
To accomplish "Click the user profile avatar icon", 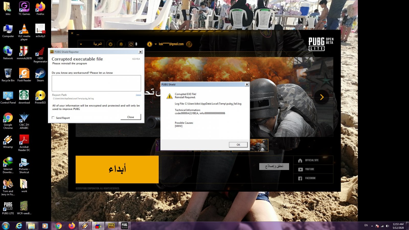I will click(189, 44).
